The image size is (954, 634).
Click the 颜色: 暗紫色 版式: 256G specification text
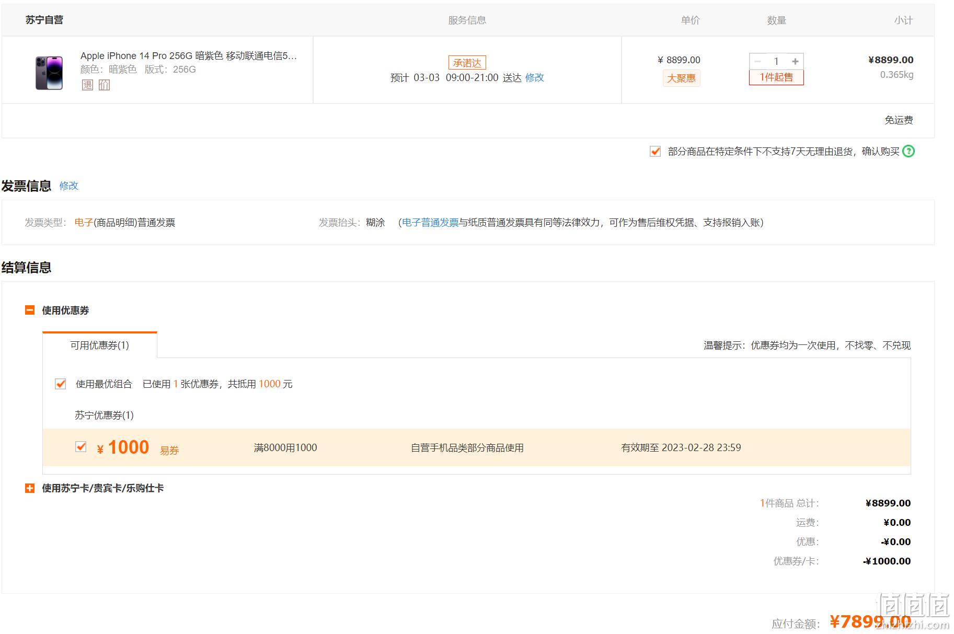(x=138, y=69)
